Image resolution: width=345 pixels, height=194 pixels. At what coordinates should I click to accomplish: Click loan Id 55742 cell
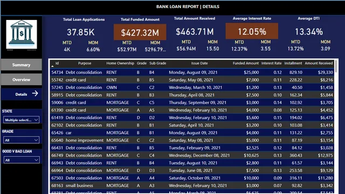(x=57, y=80)
